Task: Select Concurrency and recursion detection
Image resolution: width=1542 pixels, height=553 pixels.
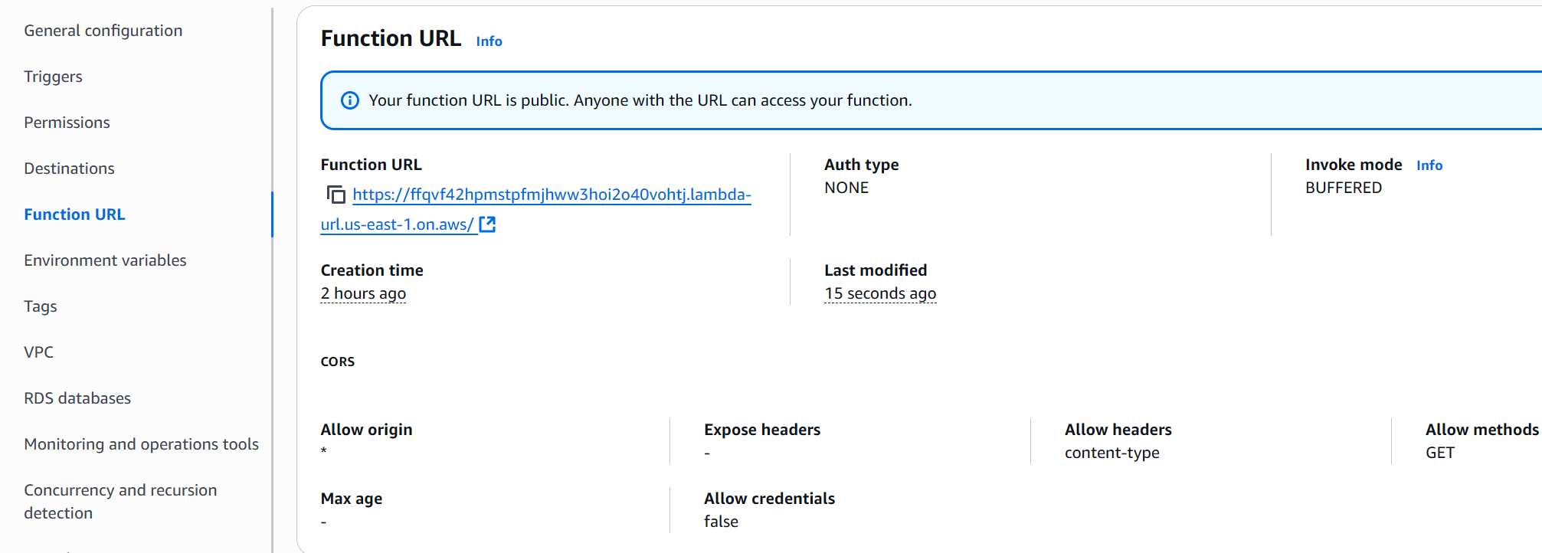Action: pos(120,501)
